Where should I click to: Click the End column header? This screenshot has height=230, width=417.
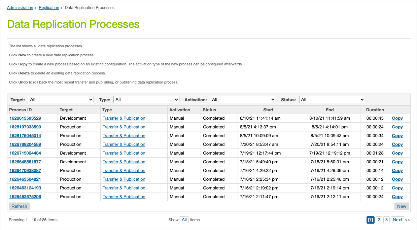click(x=330, y=110)
